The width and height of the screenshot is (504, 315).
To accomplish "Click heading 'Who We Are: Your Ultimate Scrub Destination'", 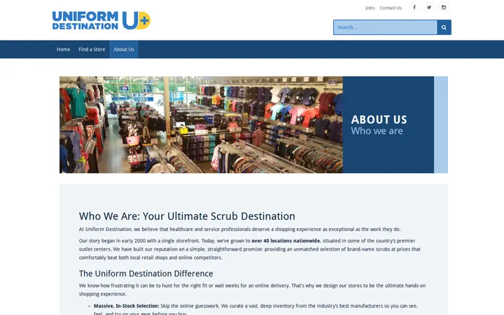I will pyautogui.click(x=187, y=216).
